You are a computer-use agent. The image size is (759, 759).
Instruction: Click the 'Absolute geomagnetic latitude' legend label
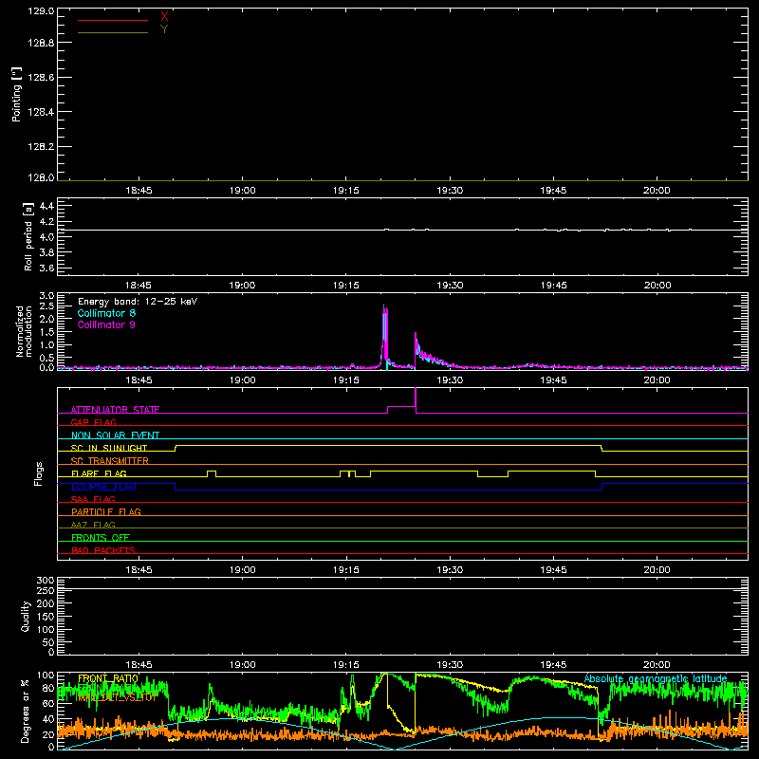(656, 678)
